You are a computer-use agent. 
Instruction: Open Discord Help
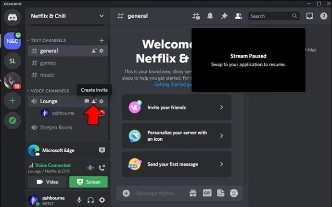click(x=323, y=16)
